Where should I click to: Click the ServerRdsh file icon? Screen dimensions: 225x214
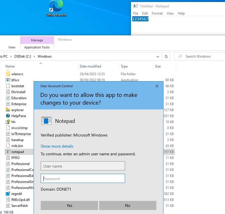click(x=8, y=205)
